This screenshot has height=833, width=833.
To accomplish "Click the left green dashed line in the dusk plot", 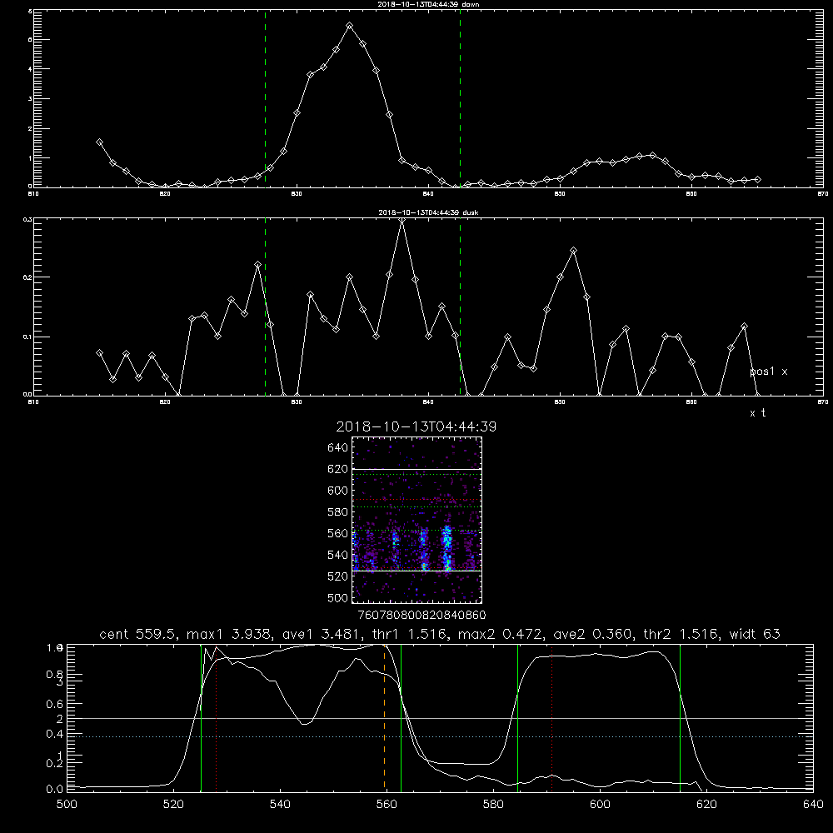I will [265, 307].
